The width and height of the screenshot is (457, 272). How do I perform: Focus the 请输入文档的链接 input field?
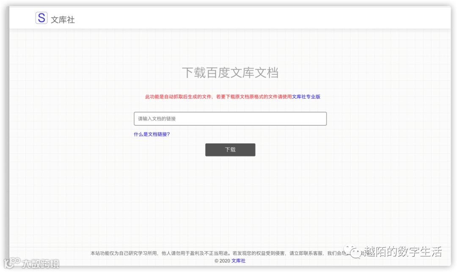point(230,119)
